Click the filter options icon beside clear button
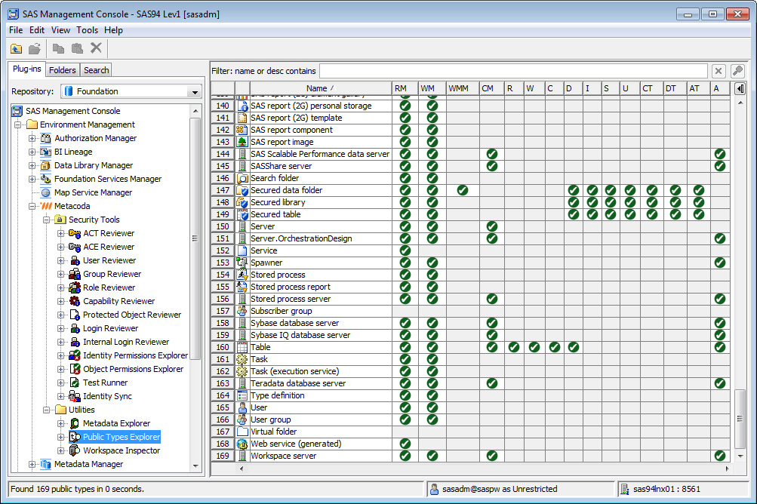Image resolution: width=757 pixels, height=504 pixels. 737,71
